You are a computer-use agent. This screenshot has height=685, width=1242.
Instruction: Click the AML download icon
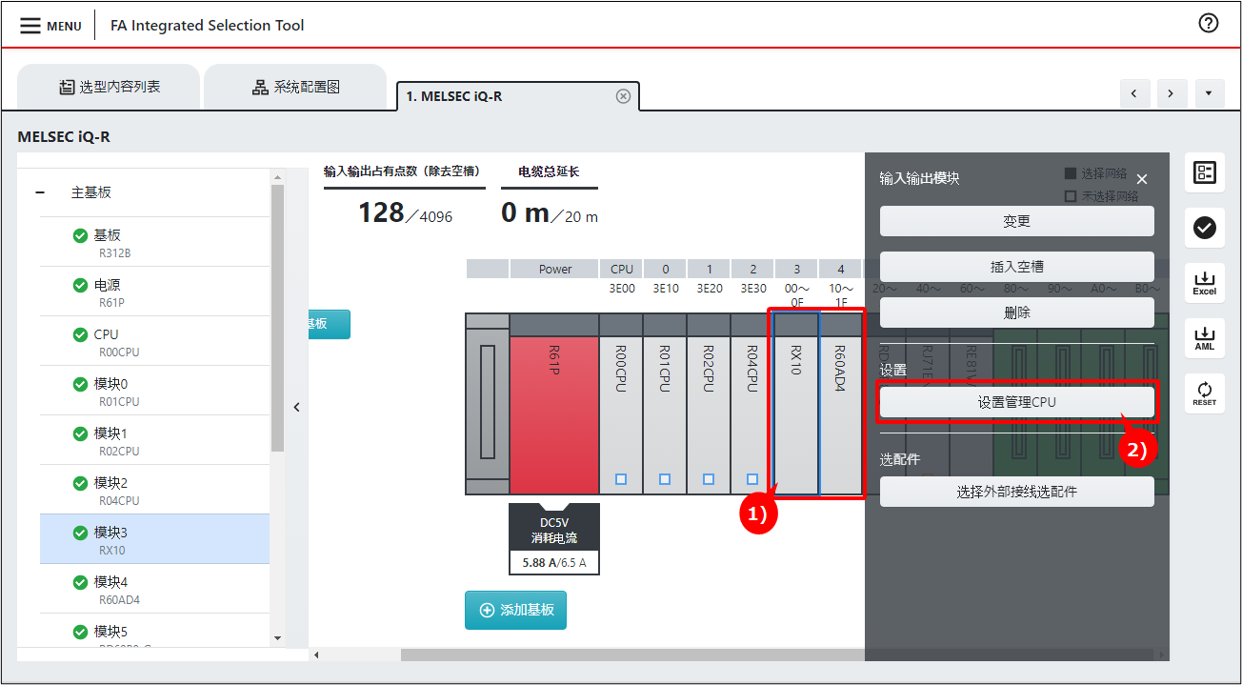(x=1204, y=338)
